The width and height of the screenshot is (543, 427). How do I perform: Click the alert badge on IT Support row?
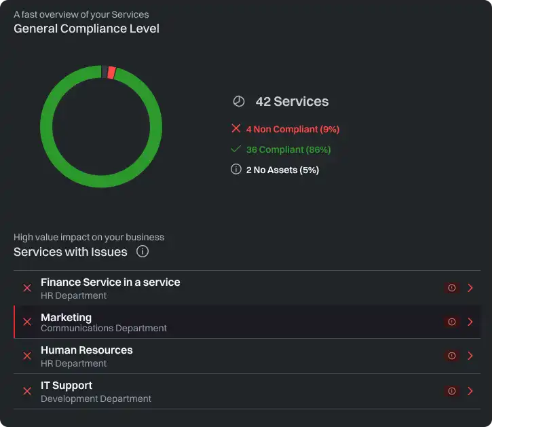451,391
